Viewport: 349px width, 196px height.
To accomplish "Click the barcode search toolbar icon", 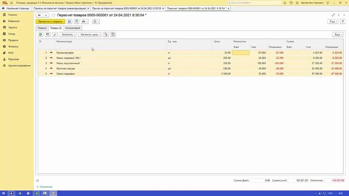I will [x=47, y=34].
